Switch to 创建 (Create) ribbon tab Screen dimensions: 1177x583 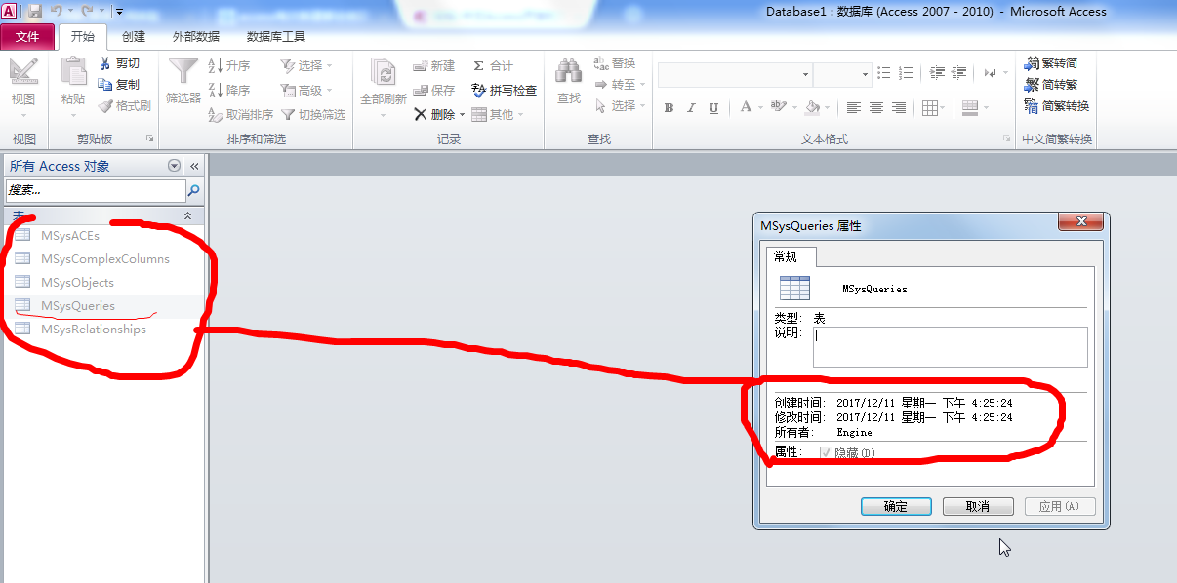(134, 36)
